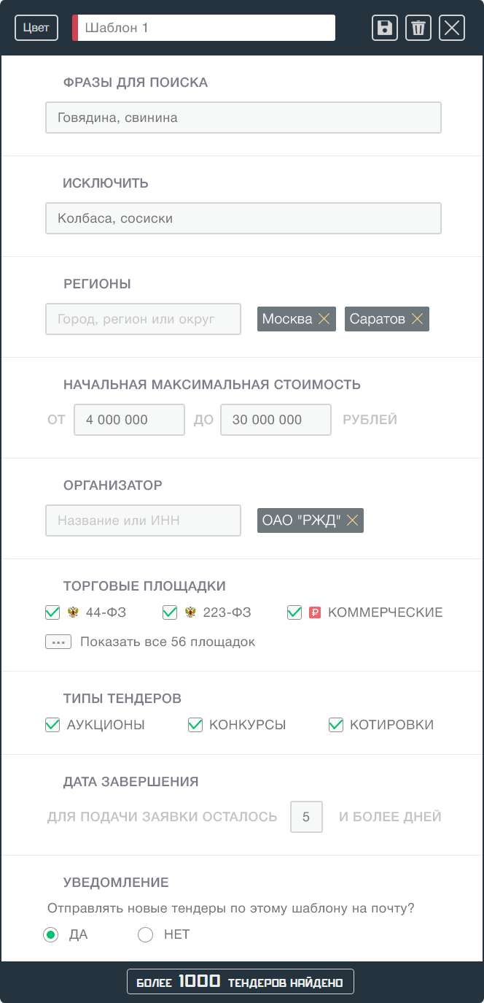Select ДА radio button under УВЕДОМЛЕНИЕ
The height and width of the screenshot is (1003, 484).
click(50, 934)
